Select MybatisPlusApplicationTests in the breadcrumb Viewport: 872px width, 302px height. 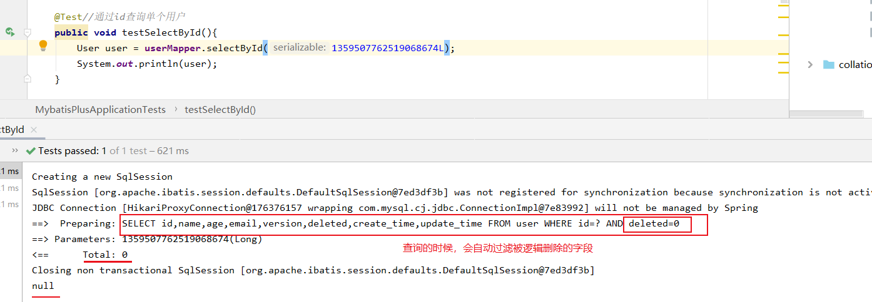pos(100,109)
